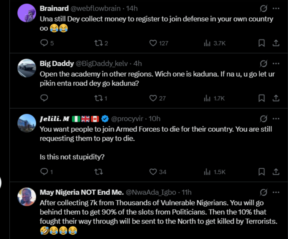The height and width of the screenshot is (239, 288).
Task: Bookmark Jelili. M's tweet
Action: click(261, 172)
